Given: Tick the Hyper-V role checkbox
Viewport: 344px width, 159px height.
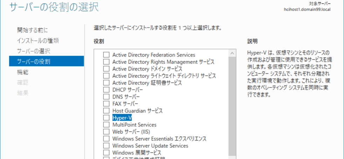Looking at the screenshot, I should (106, 118).
